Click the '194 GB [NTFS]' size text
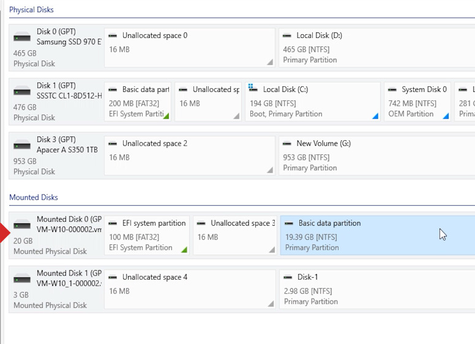 point(273,103)
